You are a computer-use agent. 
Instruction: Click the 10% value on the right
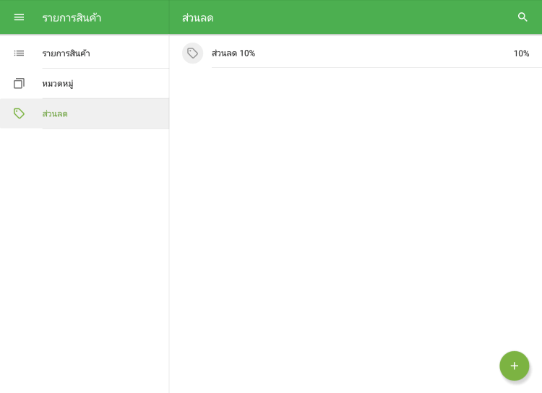click(x=521, y=53)
